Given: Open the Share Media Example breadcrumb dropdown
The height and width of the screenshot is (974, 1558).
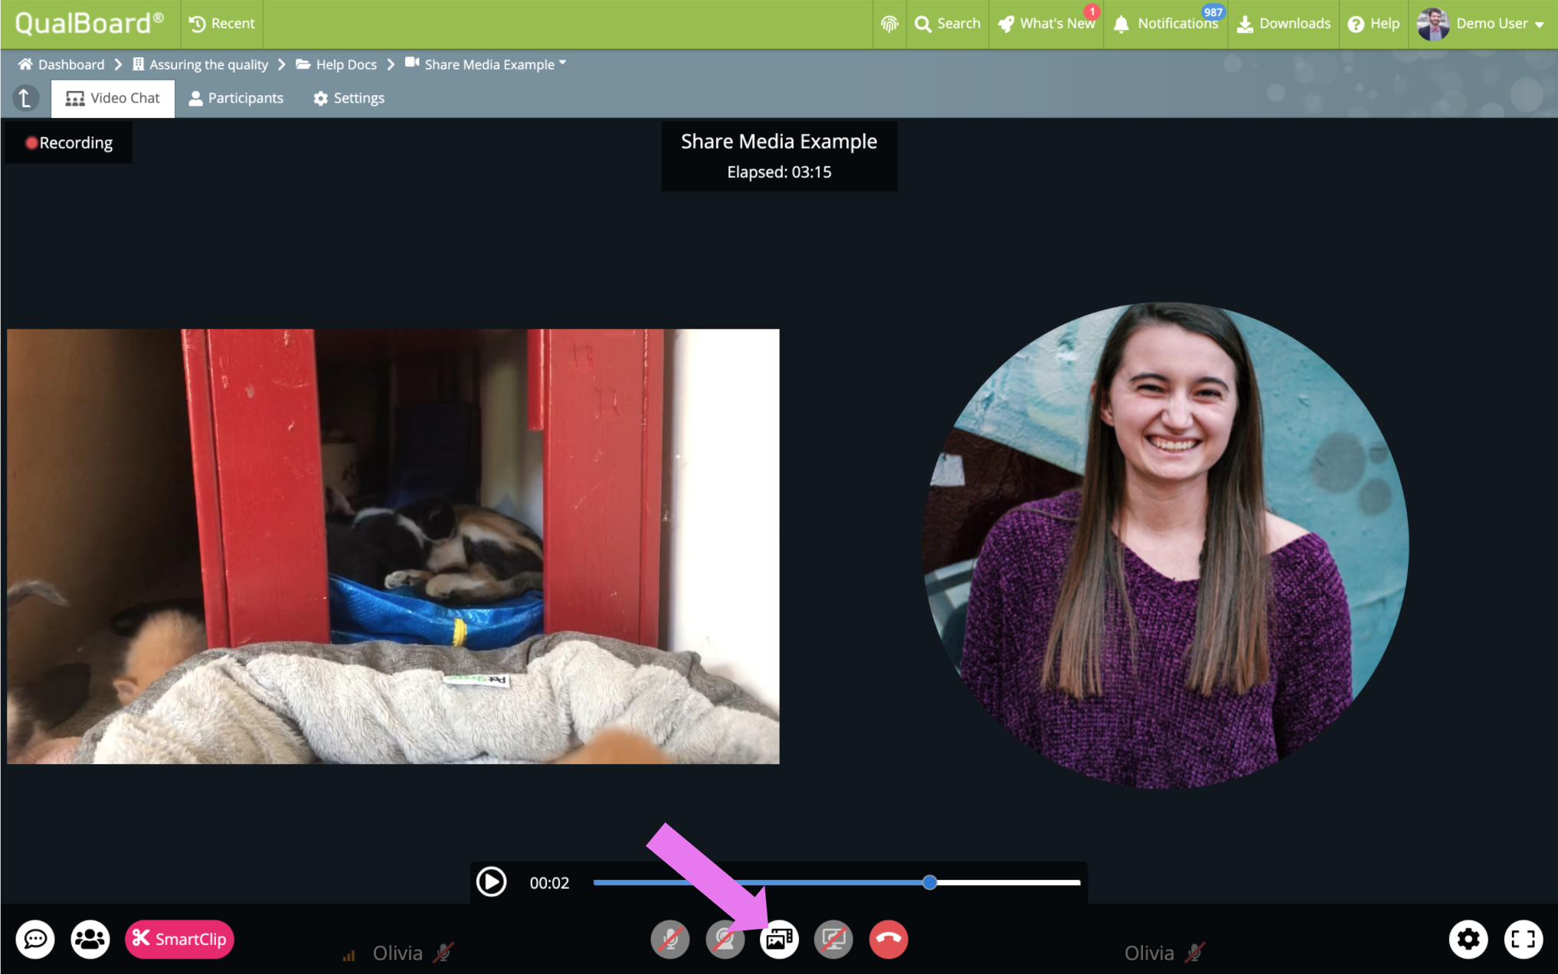Looking at the screenshot, I should pyautogui.click(x=490, y=64).
